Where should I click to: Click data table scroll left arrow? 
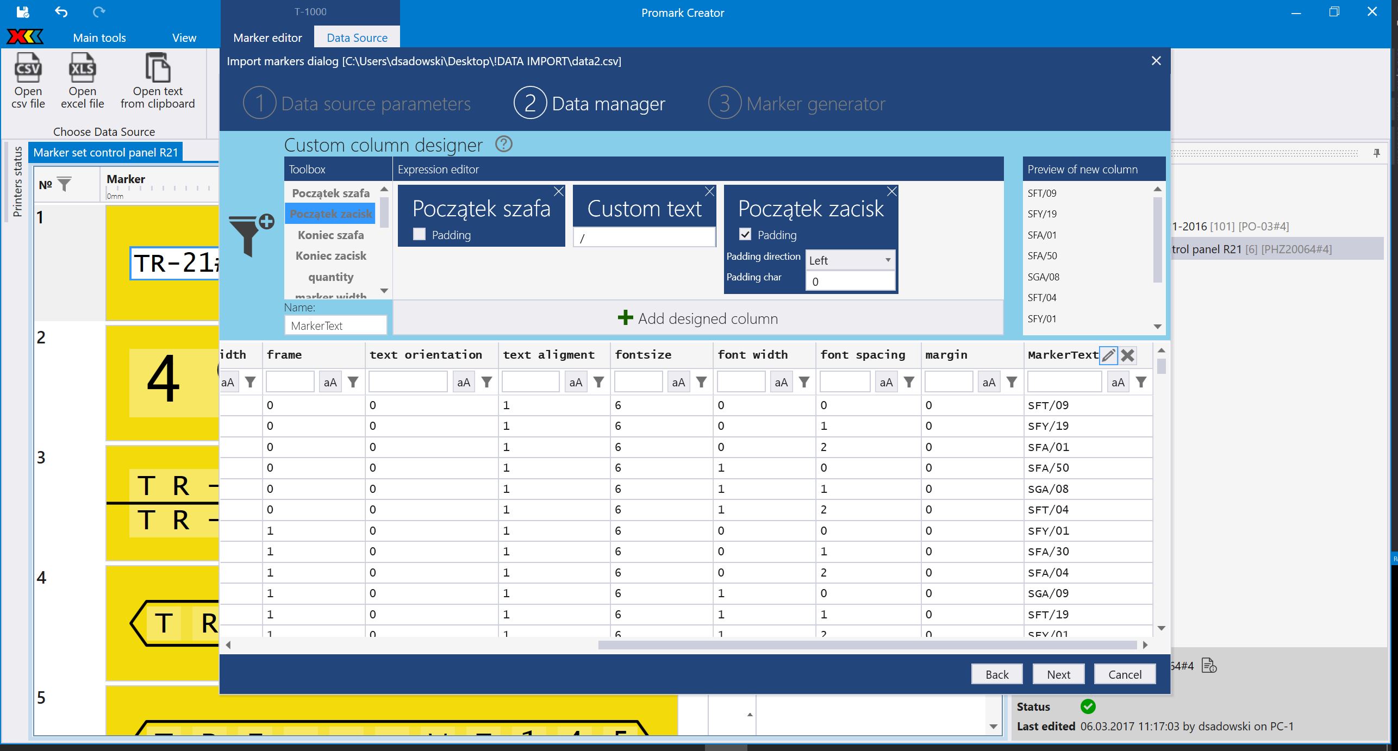(x=228, y=645)
